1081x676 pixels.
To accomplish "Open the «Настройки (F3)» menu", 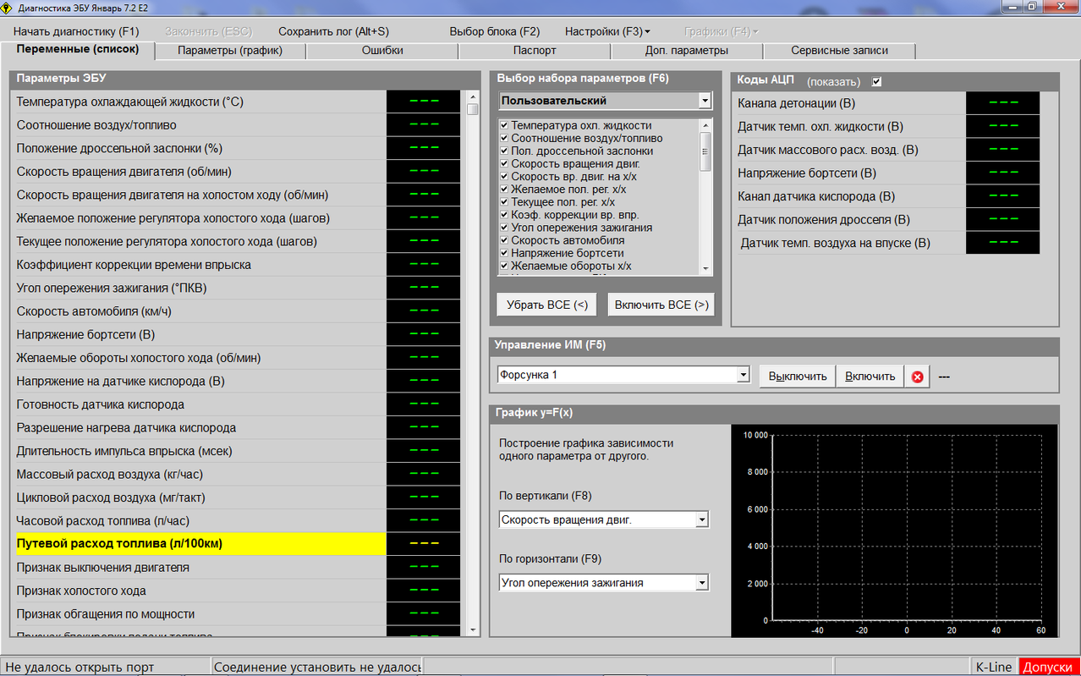I will pos(607,31).
